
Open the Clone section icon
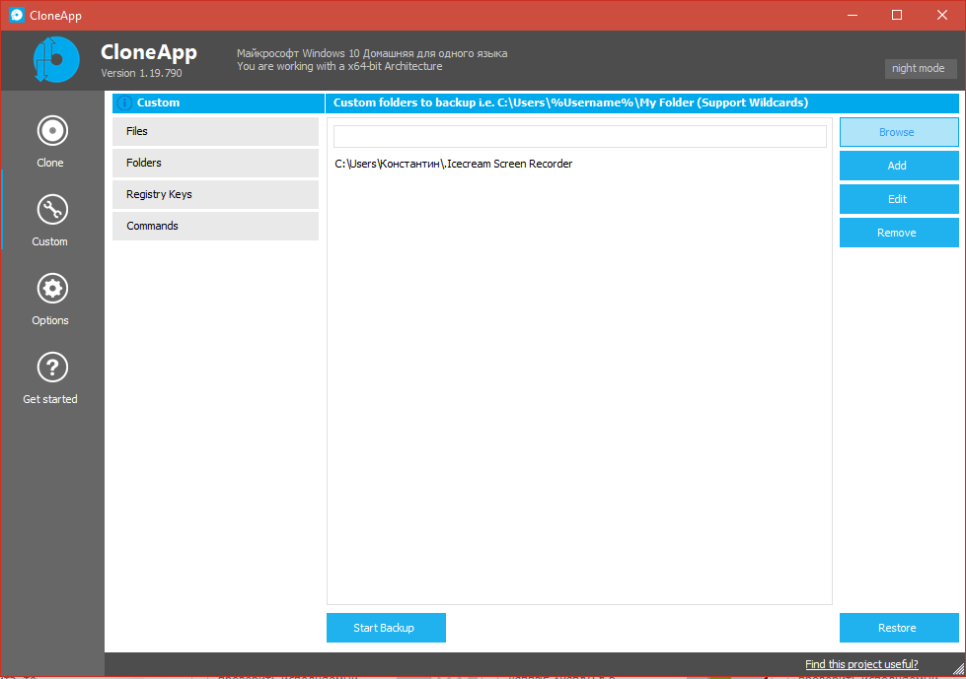[52, 130]
